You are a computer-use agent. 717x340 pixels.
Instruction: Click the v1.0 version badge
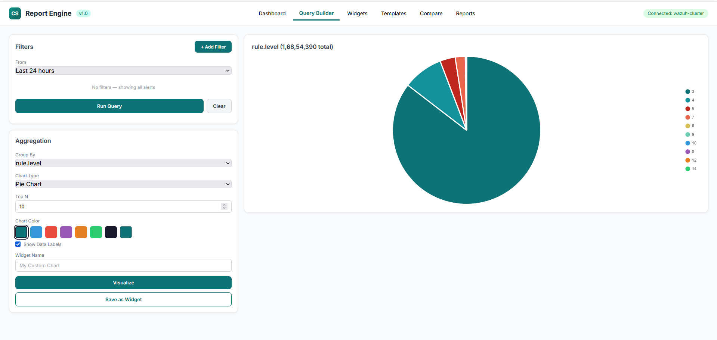pos(83,13)
